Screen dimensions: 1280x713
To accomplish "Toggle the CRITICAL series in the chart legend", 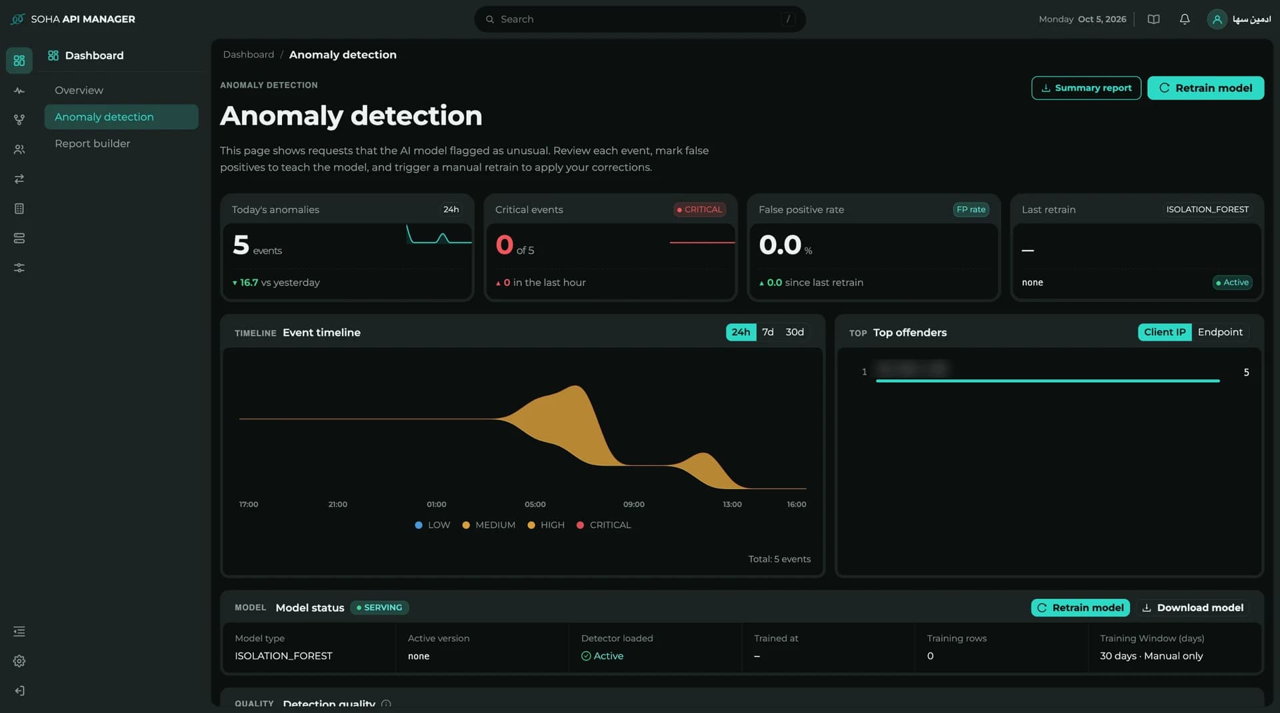I will click(x=603, y=525).
